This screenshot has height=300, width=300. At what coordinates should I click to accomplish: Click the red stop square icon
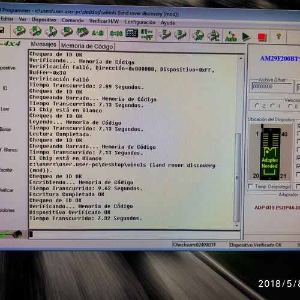point(262,37)
